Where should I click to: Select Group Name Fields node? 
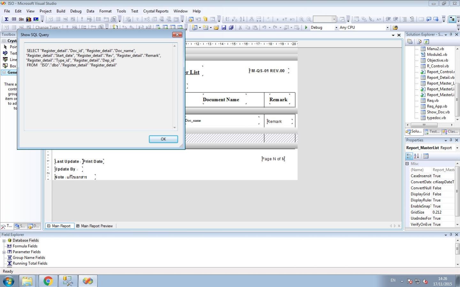(29, 258)
